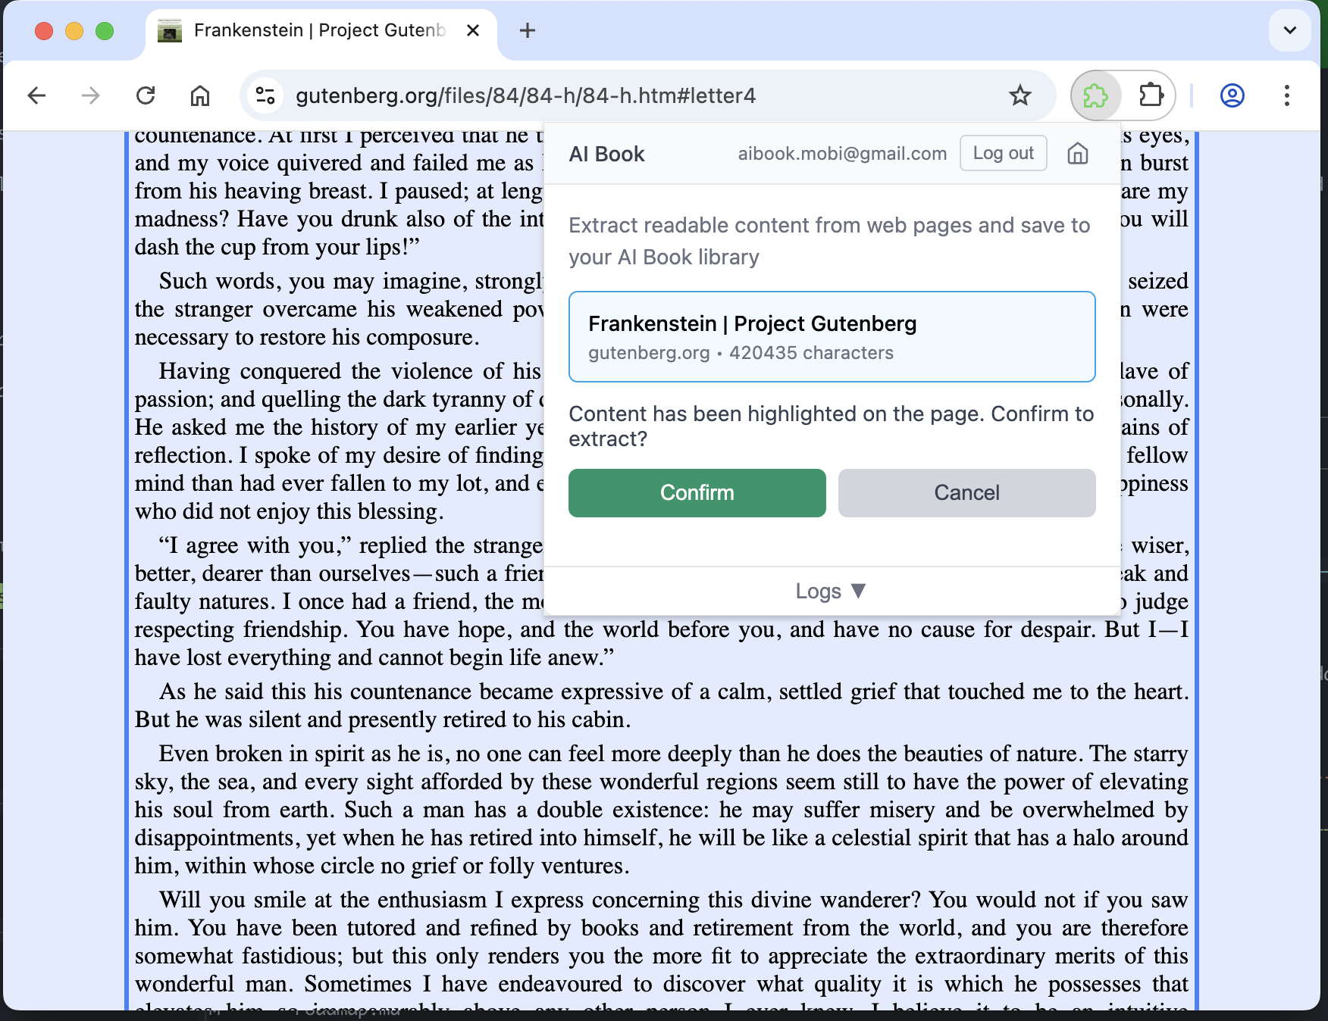Open the Chrome extensions puzzle menu

tap(1151, 95)
